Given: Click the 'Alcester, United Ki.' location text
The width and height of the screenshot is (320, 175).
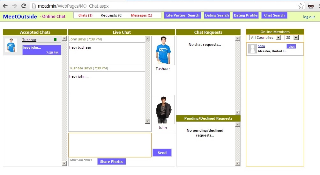Looking at the screenshot, I should click(x=272, y=51).
